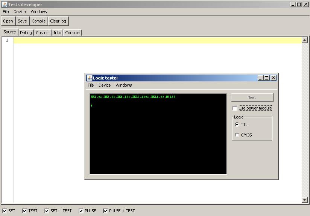Choose the TTL logic radio button
The width and height of the screenshot is (310, 216).
point(237,124)
